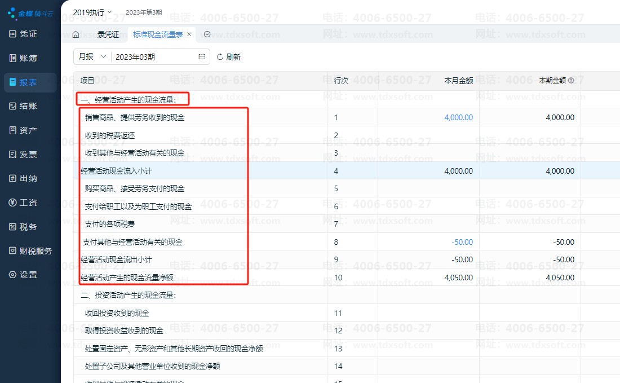The height and width of the screenshot is (383, 620).
Task: Open the 月报 report type dropdown
Action: 92,57
